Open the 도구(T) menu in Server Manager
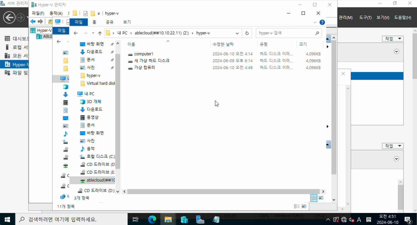The width and height of the screenshot is (417, 225). pos(365,17)
